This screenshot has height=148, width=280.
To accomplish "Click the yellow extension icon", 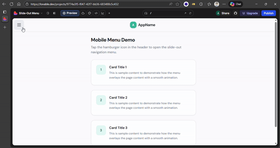I will [x=194, y=4].
